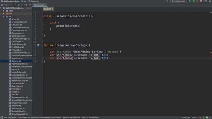Start debugging with the Debug icon
The height and width of the screenshot is (119, 212).
click(x=193, y=1)
